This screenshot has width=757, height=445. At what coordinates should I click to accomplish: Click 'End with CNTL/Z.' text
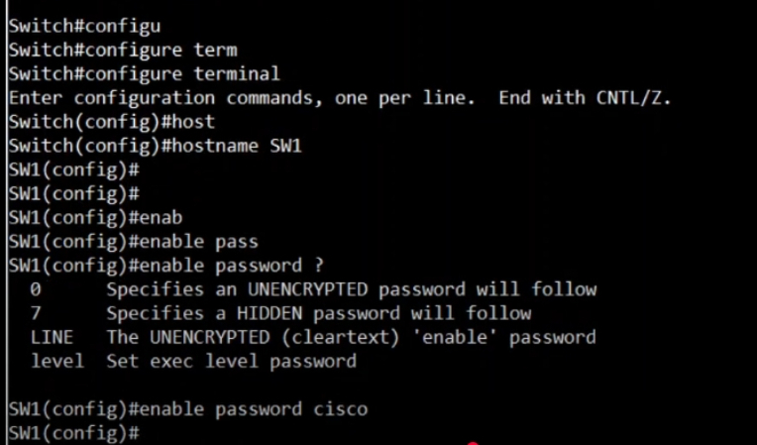585,98
